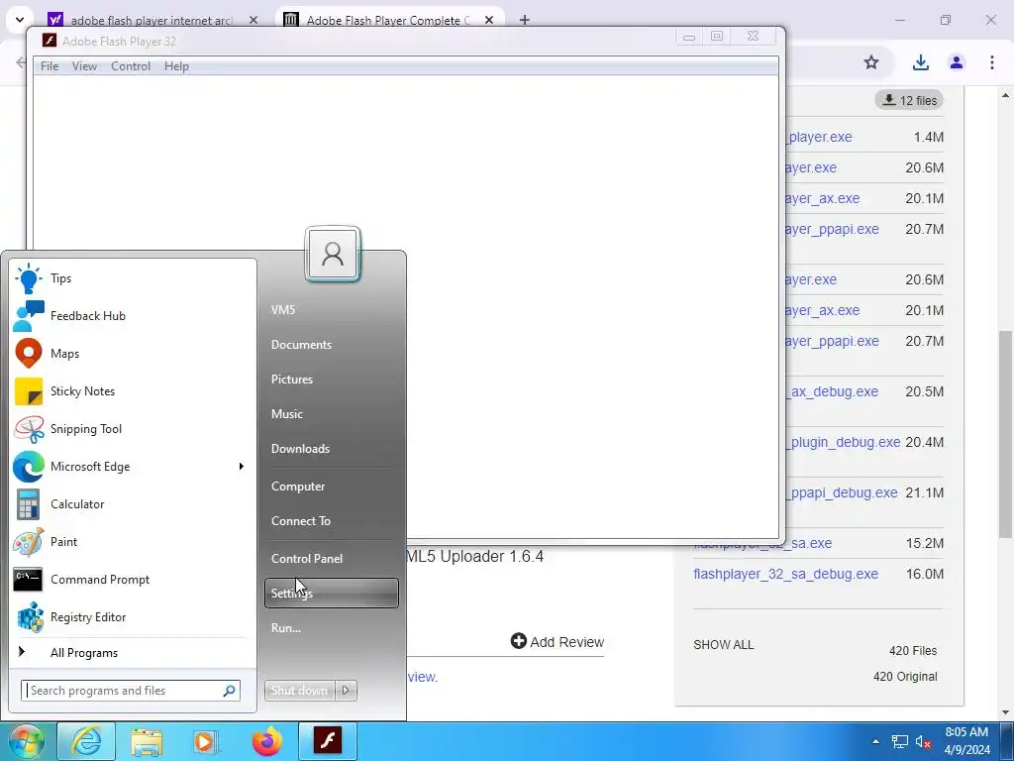Open File Explorer from the taskbar
1014x761 pixels.
coord(147,741)
